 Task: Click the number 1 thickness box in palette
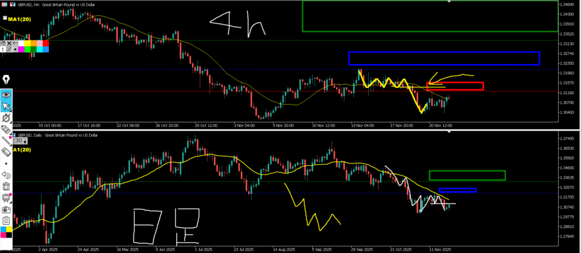pyautogui.click(x=3, y=49)
